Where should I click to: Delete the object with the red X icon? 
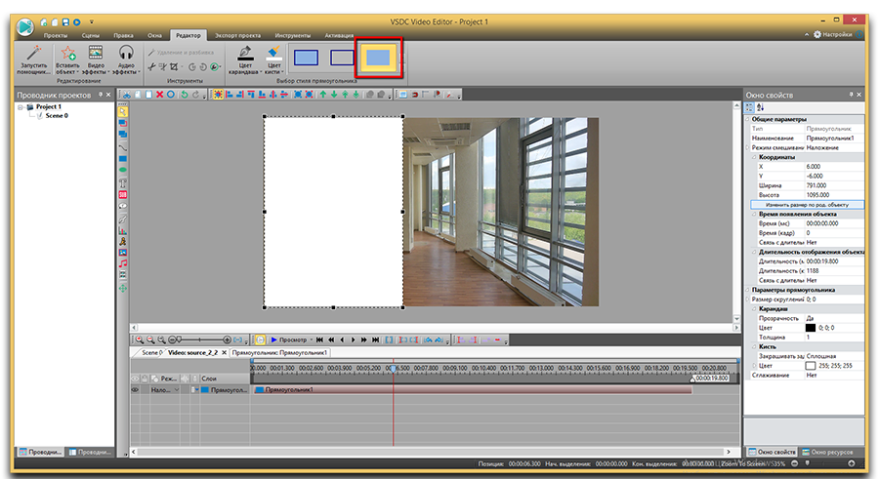pos(160,95)
